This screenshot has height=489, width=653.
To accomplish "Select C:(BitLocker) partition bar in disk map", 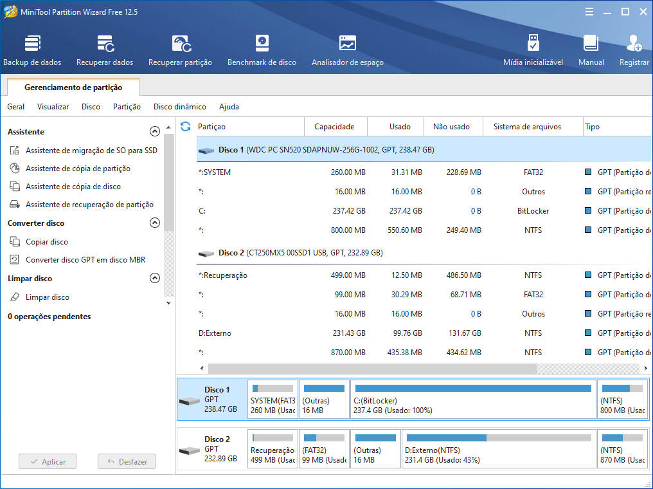I will (473, 399).
